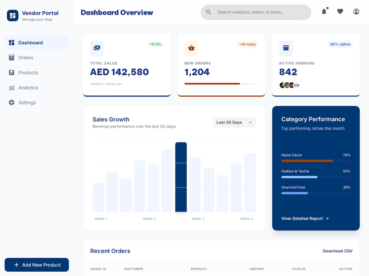Click the 842 active vendors value
Image resolution: width=369 pixels, height=276 pixels.
click(288, 72)
